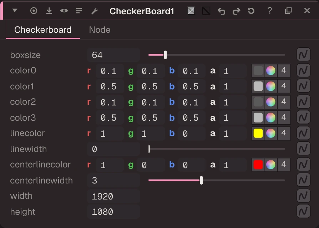Screen dimensions: 319x228
Task: Toggle centerlinecolor channel count button 4
Action: coord(284,164)
